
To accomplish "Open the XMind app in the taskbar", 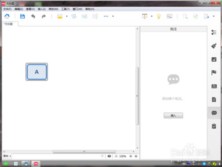I will coord(36,164).
